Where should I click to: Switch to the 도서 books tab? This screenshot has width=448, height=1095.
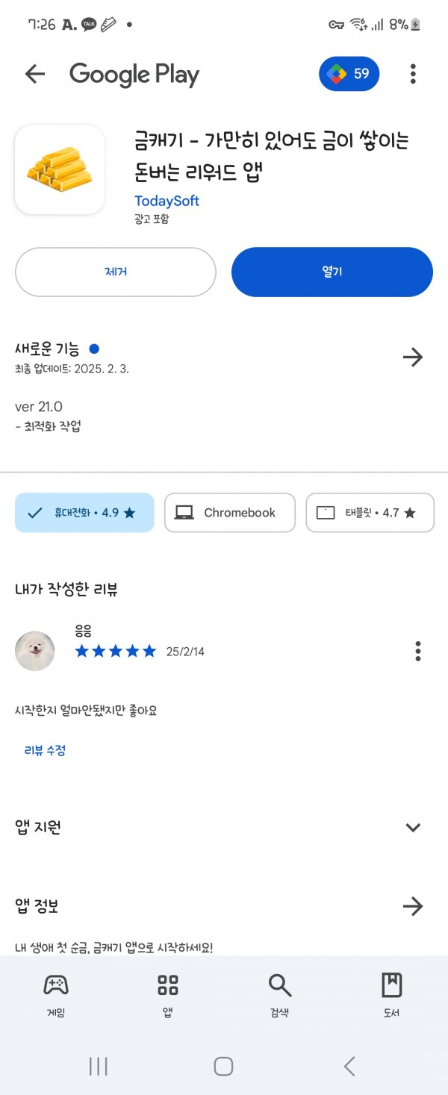pos(392,996)
